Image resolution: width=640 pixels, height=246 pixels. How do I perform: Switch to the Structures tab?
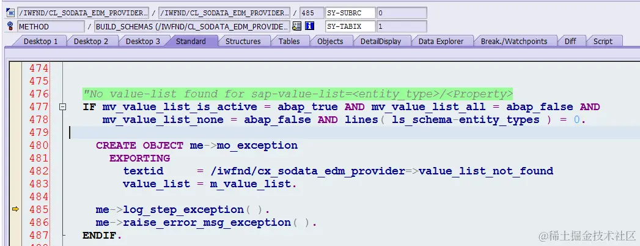tap(243, 41)
